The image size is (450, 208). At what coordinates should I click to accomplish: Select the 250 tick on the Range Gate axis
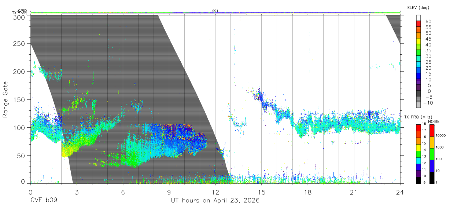(x=20, y=43)
